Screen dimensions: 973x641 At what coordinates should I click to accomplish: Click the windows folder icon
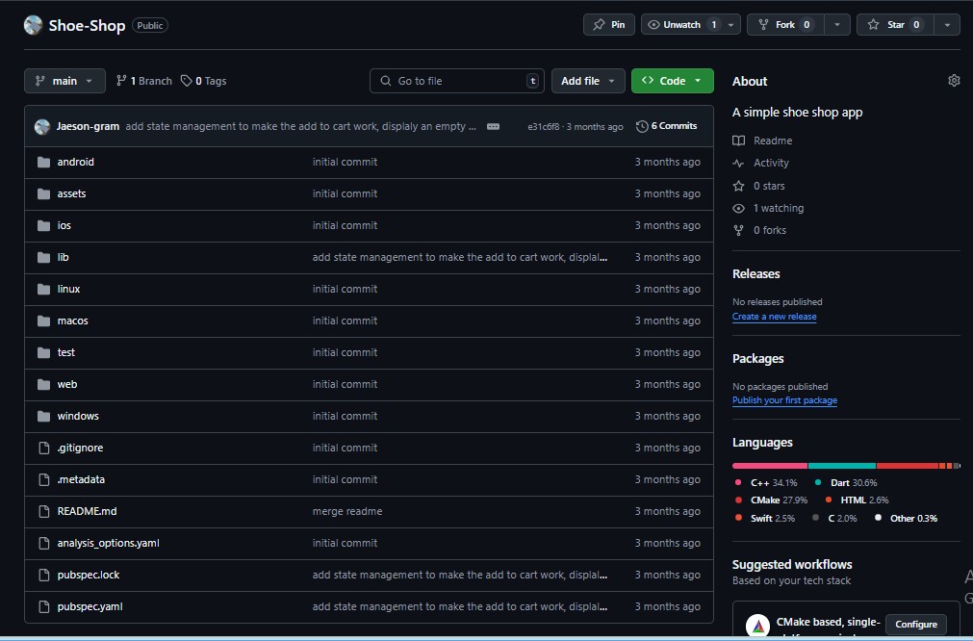43,416
